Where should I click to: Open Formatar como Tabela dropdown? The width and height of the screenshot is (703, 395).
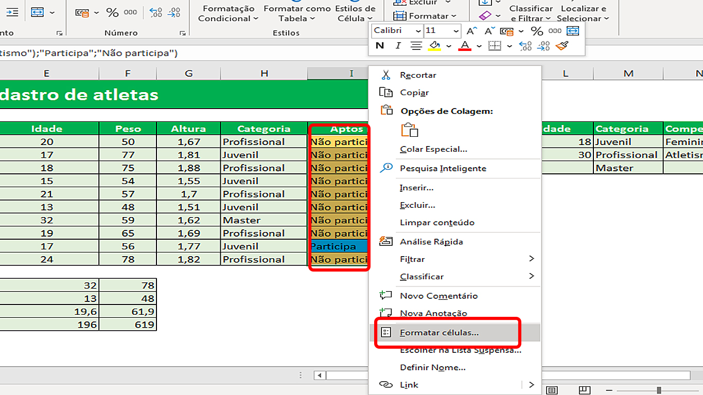pos(297,13)
